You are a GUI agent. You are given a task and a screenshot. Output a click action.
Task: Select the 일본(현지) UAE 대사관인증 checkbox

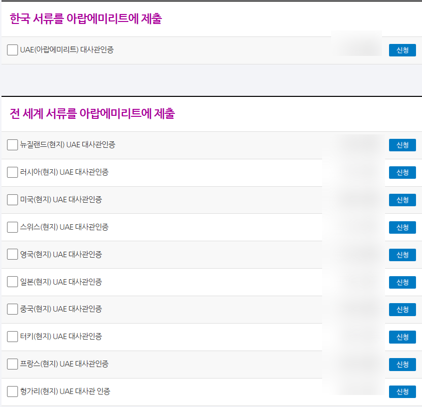pos(12,282)
